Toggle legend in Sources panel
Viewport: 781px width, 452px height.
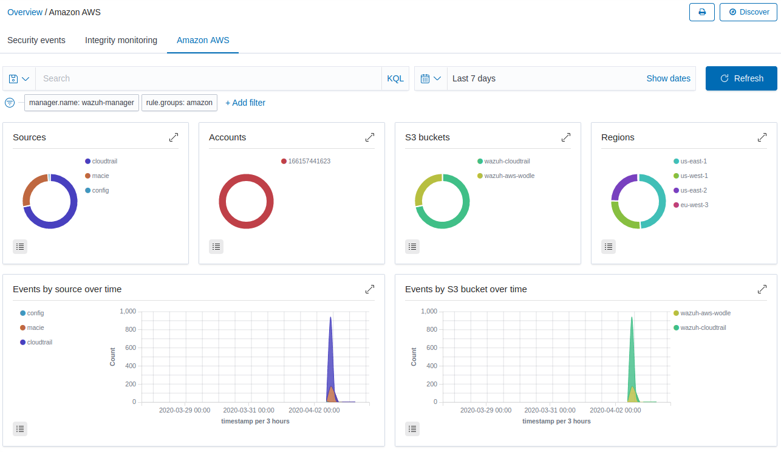click(20, 246)
